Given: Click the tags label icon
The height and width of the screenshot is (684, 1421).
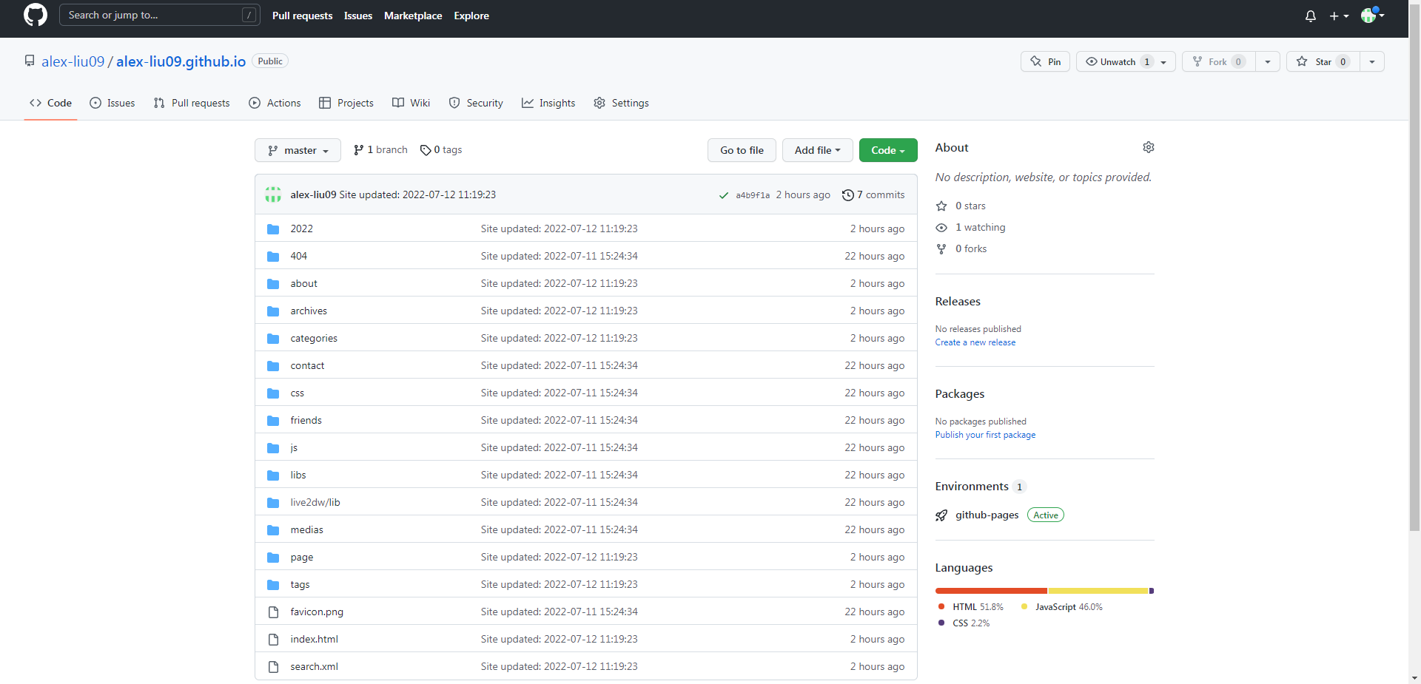Looking at the screenshot, I should point(426,150).
